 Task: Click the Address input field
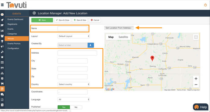[x=77, y=53]
